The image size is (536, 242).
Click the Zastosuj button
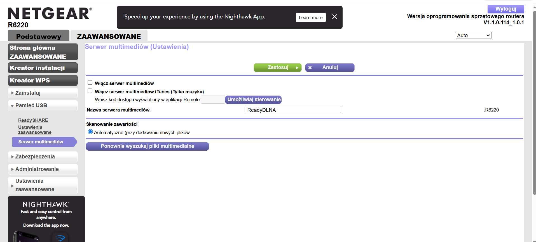point(277,68)
